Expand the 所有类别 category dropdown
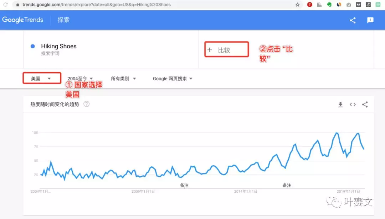This screenshot has height=219, width=385. pos(123,79)
